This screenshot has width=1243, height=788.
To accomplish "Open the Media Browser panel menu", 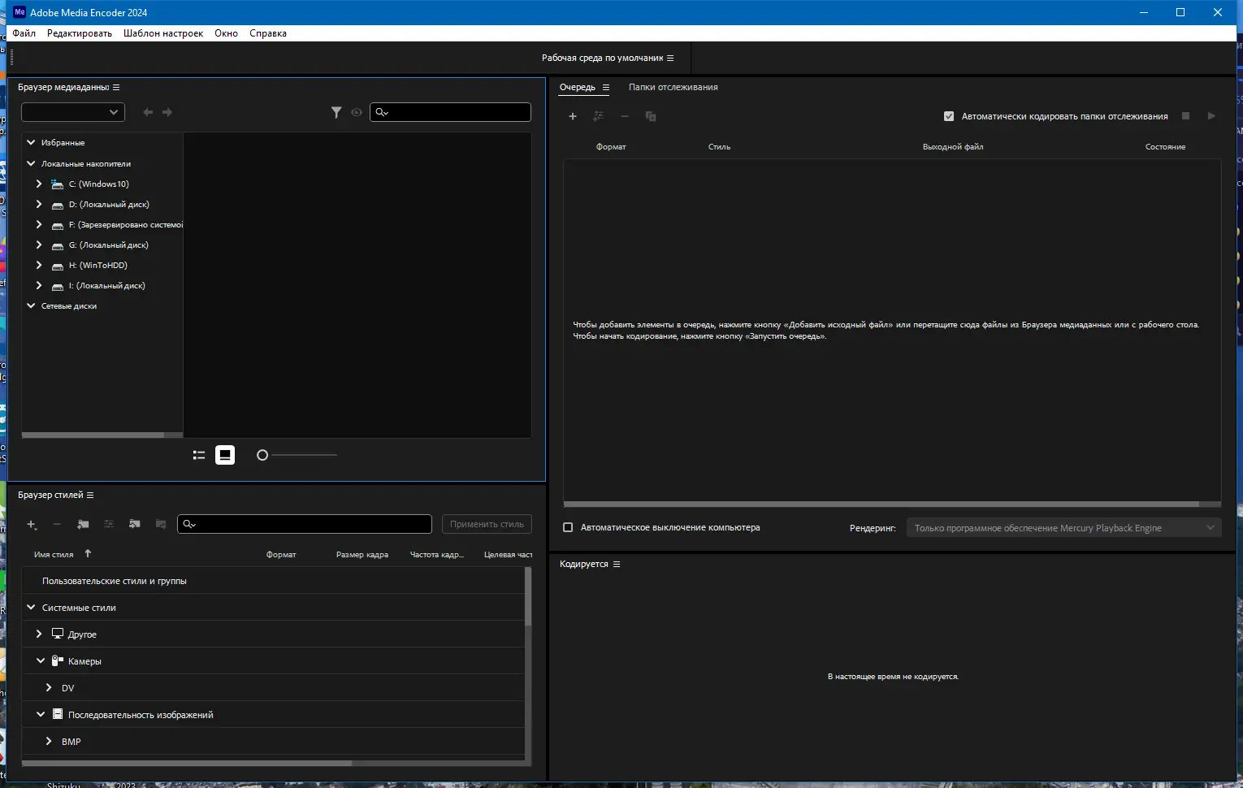I will [x=116, y=87].
